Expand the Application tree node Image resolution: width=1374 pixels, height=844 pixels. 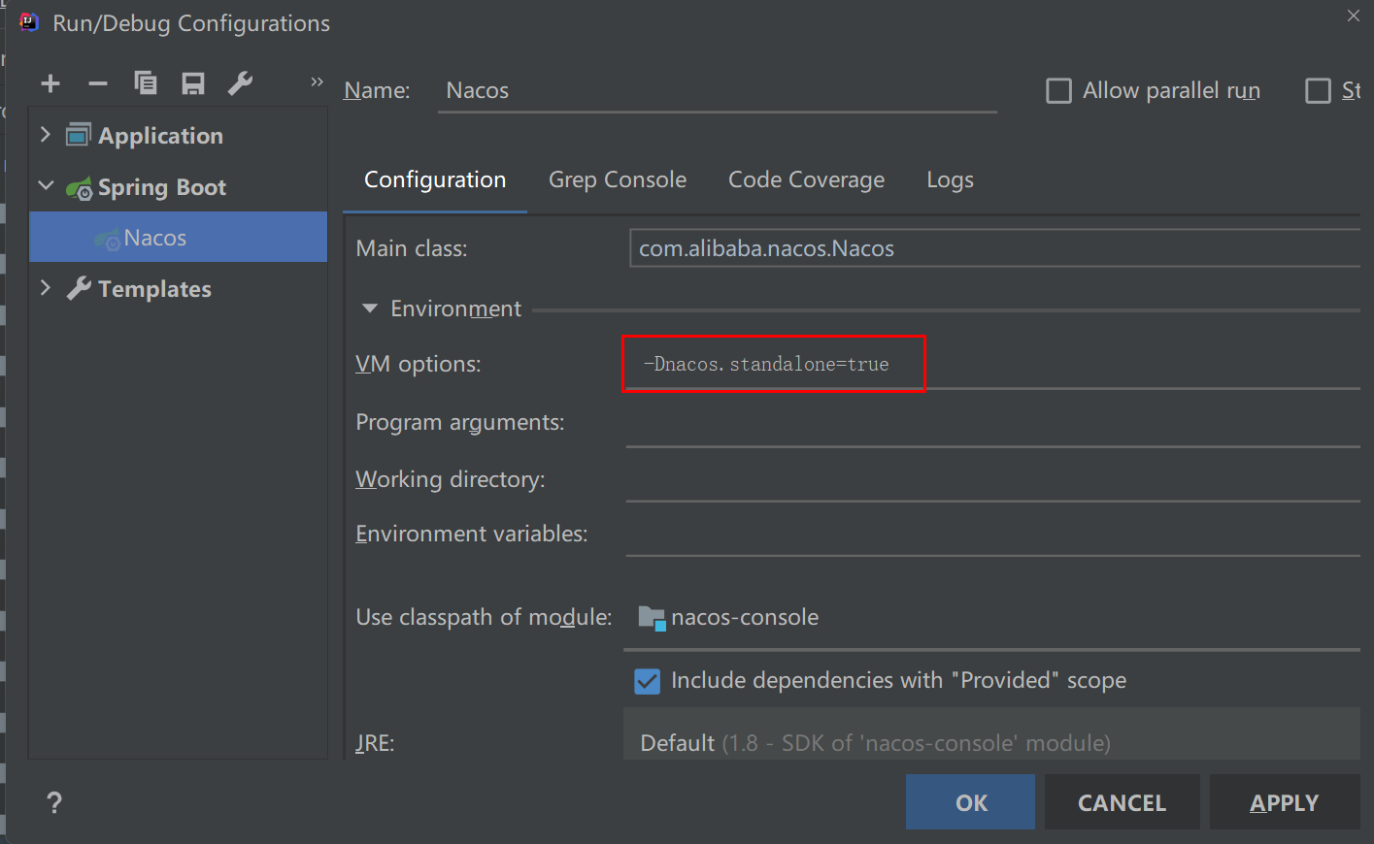[45, 134]
